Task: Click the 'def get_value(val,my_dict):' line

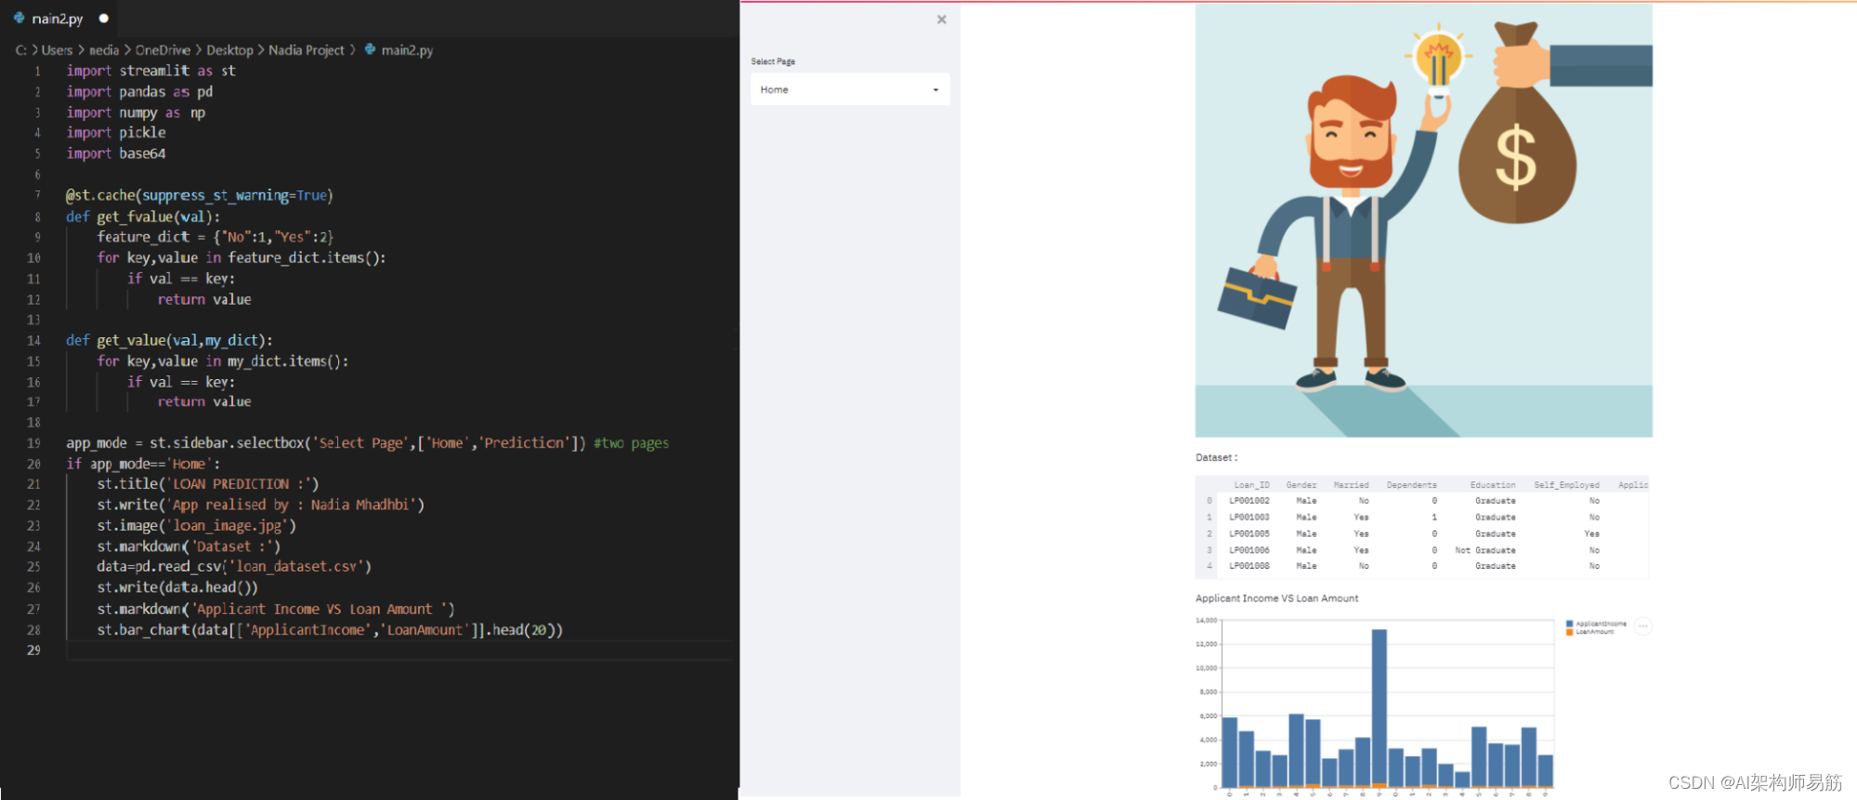Action: pyautogui.click(x=169, y=340)
